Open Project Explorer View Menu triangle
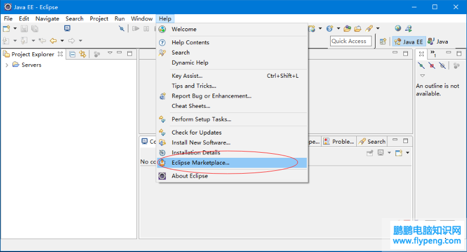Image resolution: width=467 pixels, height=252 pixels. (x=110, y=53)
